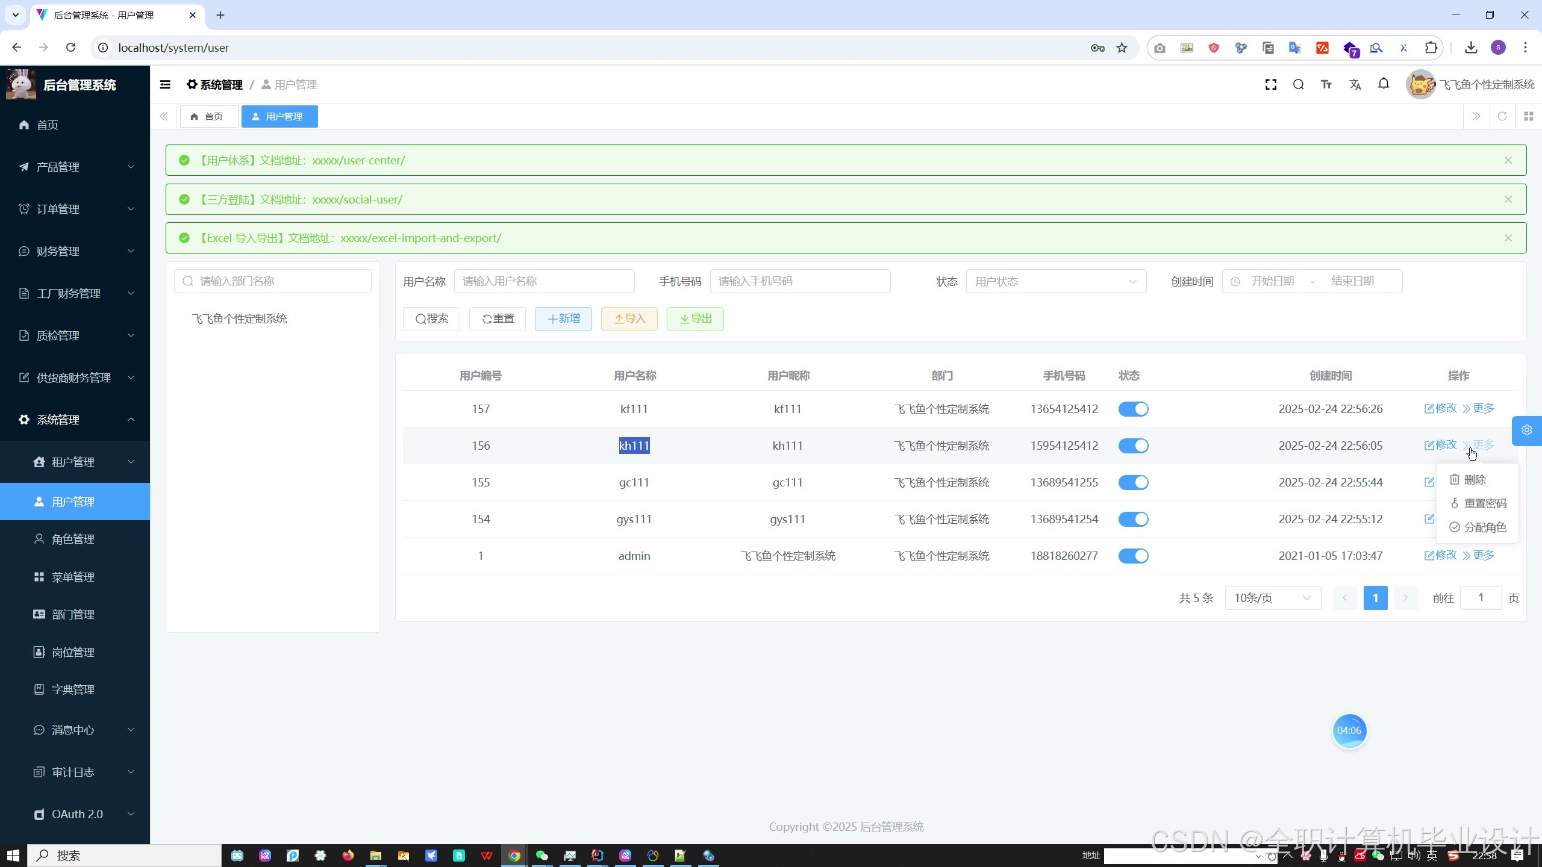This screenshot has width=1542, height=867.
Task: Toggle status switch for user gc111
Action: [1133, 482]
